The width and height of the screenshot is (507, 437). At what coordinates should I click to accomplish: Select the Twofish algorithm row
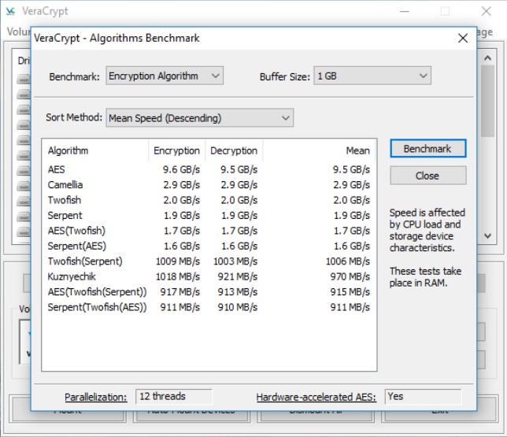tap(209, 200)
